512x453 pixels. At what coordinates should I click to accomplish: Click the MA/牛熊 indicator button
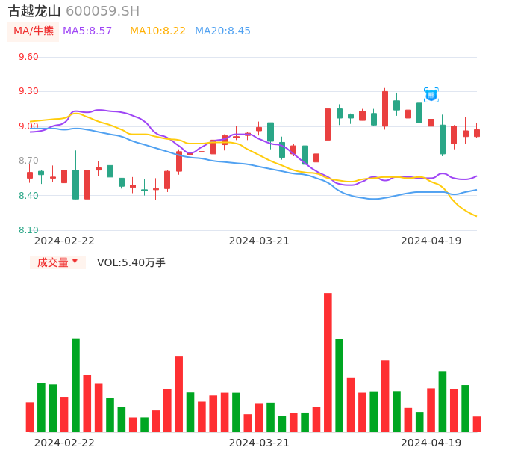click(34, 31)
